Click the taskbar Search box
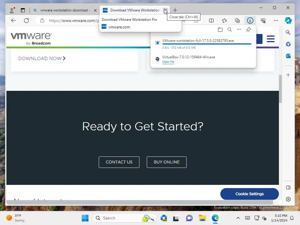This screenshot has height=225, width=300. [124, 218]
